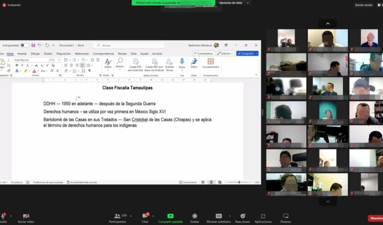Apply bold (N) formatting

pyautogui.click(x=17, y=65)
